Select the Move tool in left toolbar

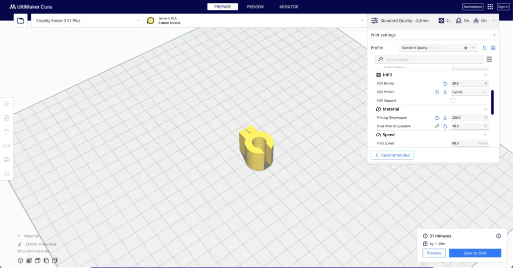(x=7, y=104)
